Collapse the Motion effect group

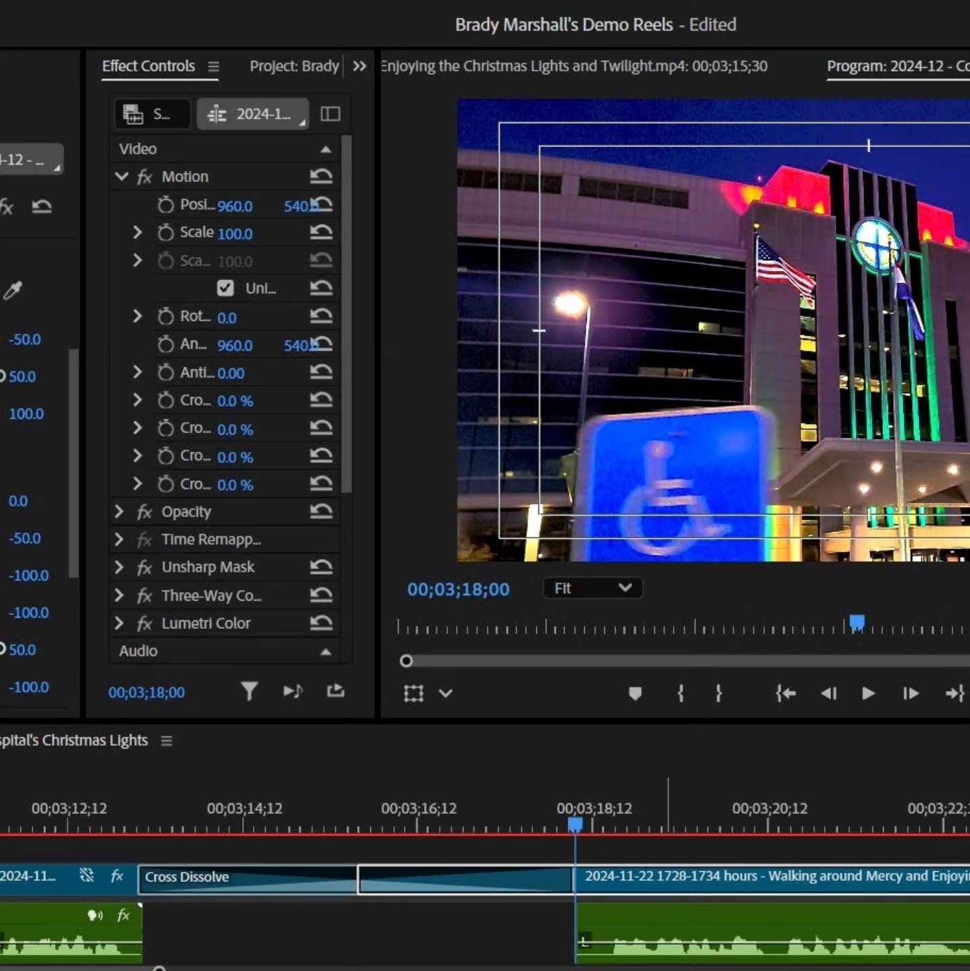(x=121, y=177)
